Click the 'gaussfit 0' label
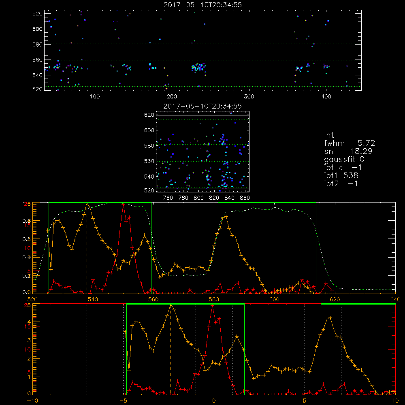The image size is (405, 405). pyautogui.click(x=344, y=159)
